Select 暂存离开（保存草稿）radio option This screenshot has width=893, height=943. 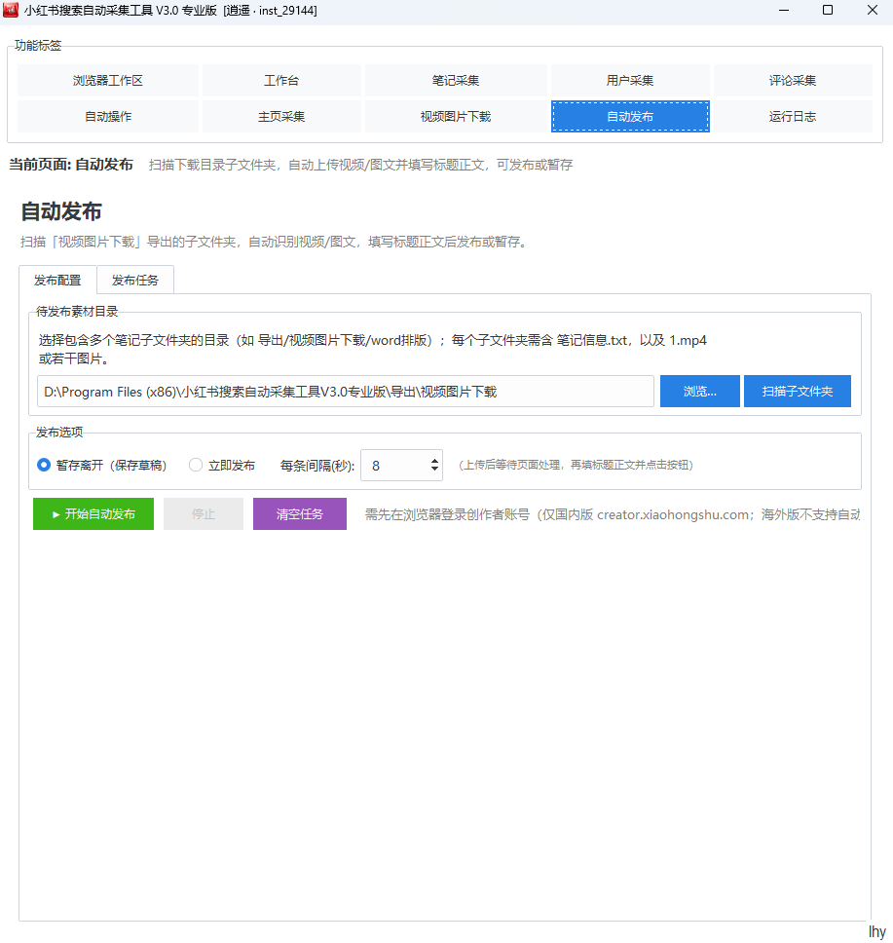pyautogui.click(x=101, y=466)
